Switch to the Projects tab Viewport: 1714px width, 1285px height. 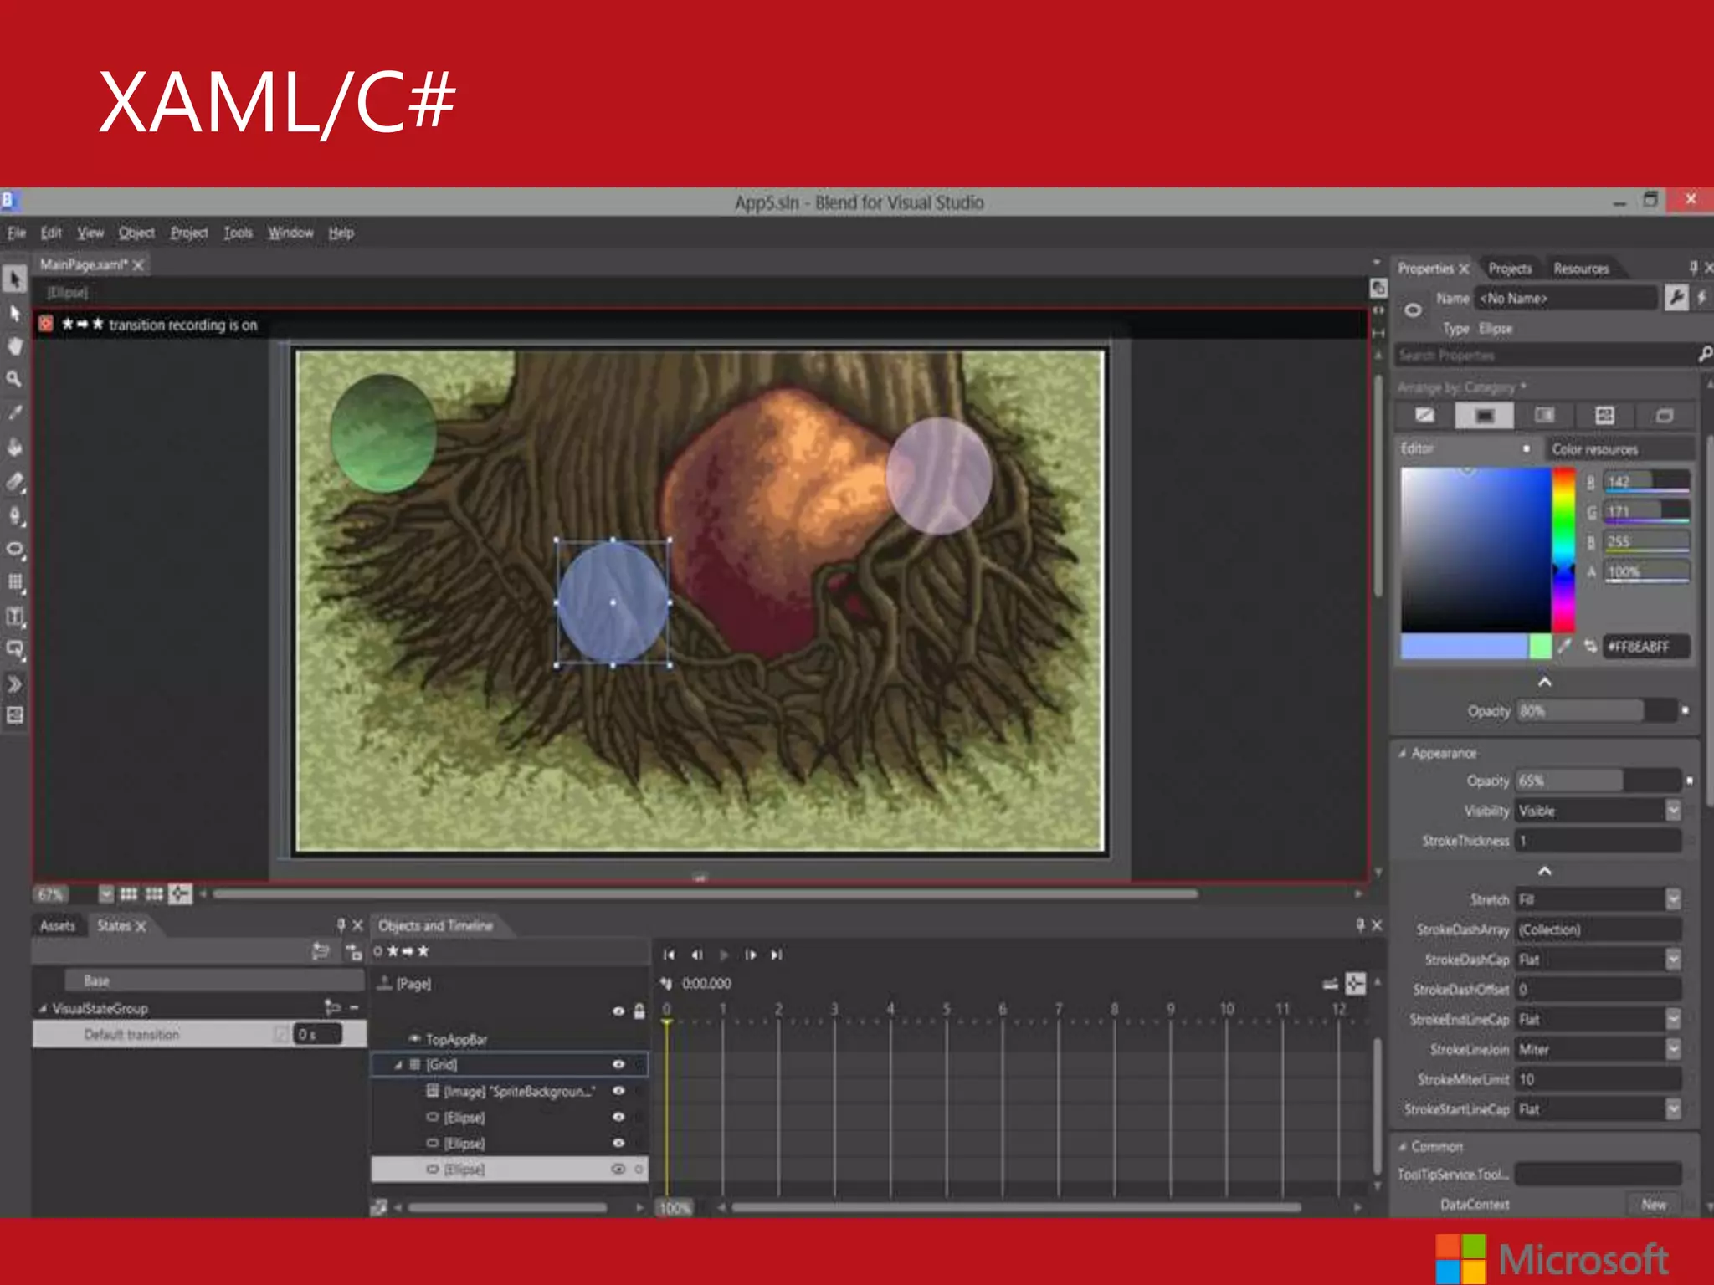[x=1510, y=269]
